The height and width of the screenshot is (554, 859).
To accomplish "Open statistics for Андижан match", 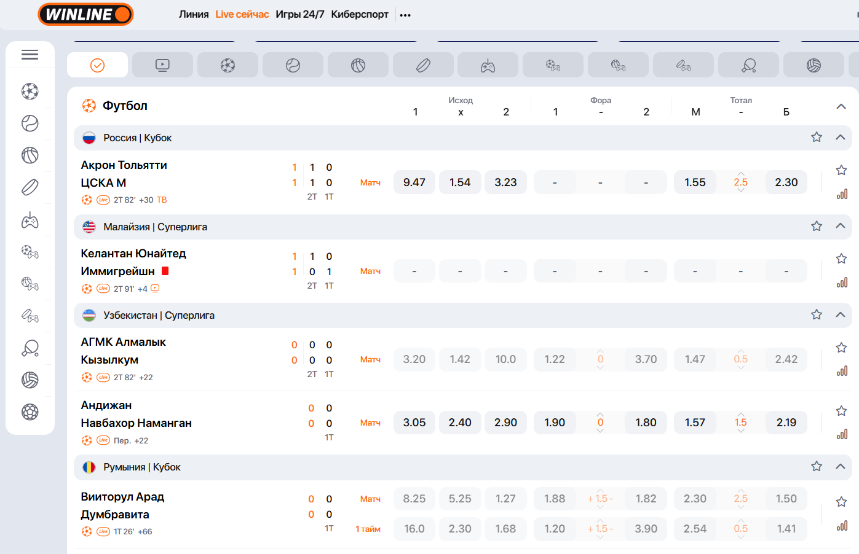I will [842, 434].
